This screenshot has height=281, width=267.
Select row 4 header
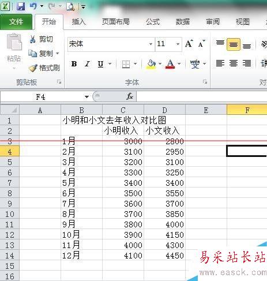10,152
